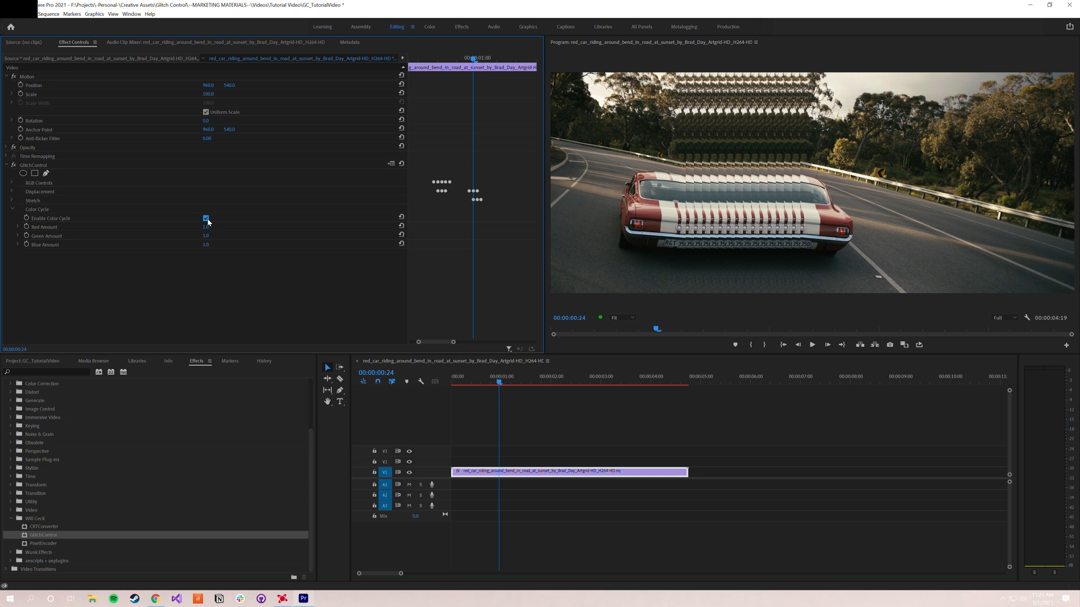Open the Graphics menu
This screenshot has height=607, width=1080.
click(94, 14)
